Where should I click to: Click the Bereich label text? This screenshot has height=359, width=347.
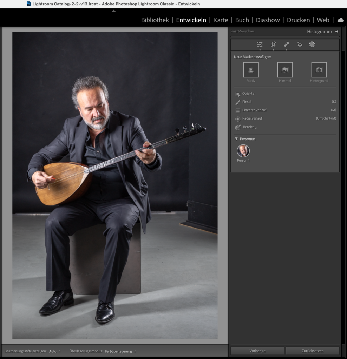click(x=249, y=127)
